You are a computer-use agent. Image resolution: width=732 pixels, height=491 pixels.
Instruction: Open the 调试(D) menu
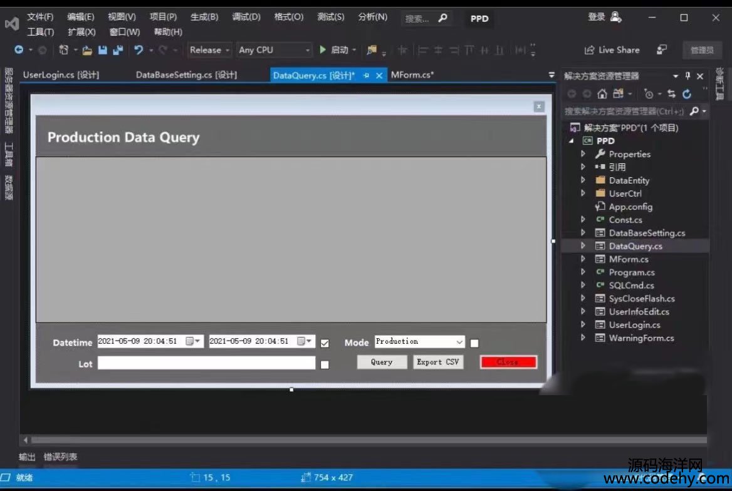point(246,17)
